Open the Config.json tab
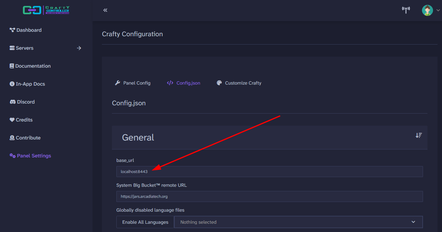The image size is (442, 232). (183, 83)
